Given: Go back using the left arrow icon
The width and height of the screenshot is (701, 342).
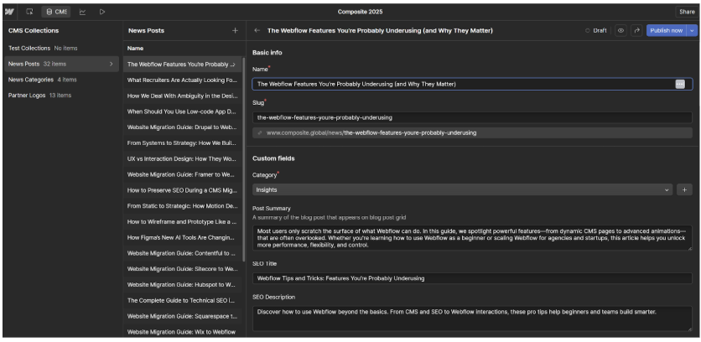Looking at the screenshot, I should (257, 30).
